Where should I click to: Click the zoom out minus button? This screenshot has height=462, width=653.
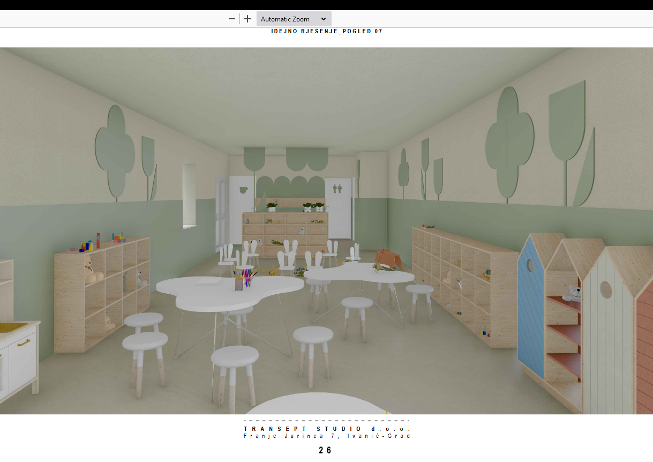(232, 19)
